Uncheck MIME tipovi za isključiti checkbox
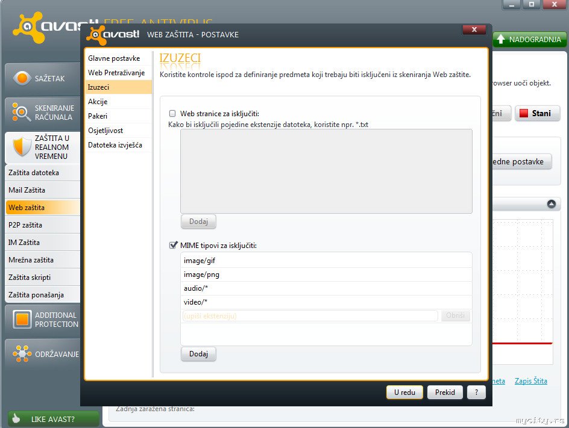Screen dimensions: 569x428 coord(173,246)
